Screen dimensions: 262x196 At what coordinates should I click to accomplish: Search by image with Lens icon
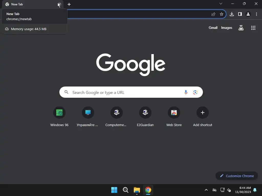pos(195,92)
